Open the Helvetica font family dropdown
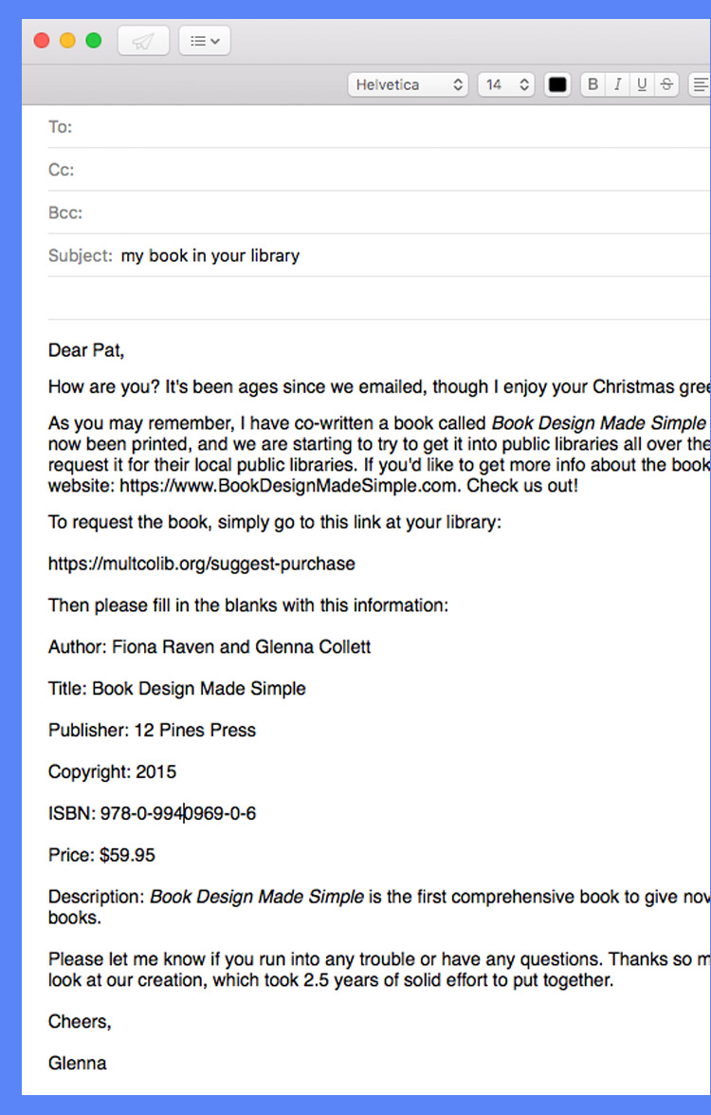Image resolution: width=711 pixels, height=1115 pixels. (x=408, y=84)
